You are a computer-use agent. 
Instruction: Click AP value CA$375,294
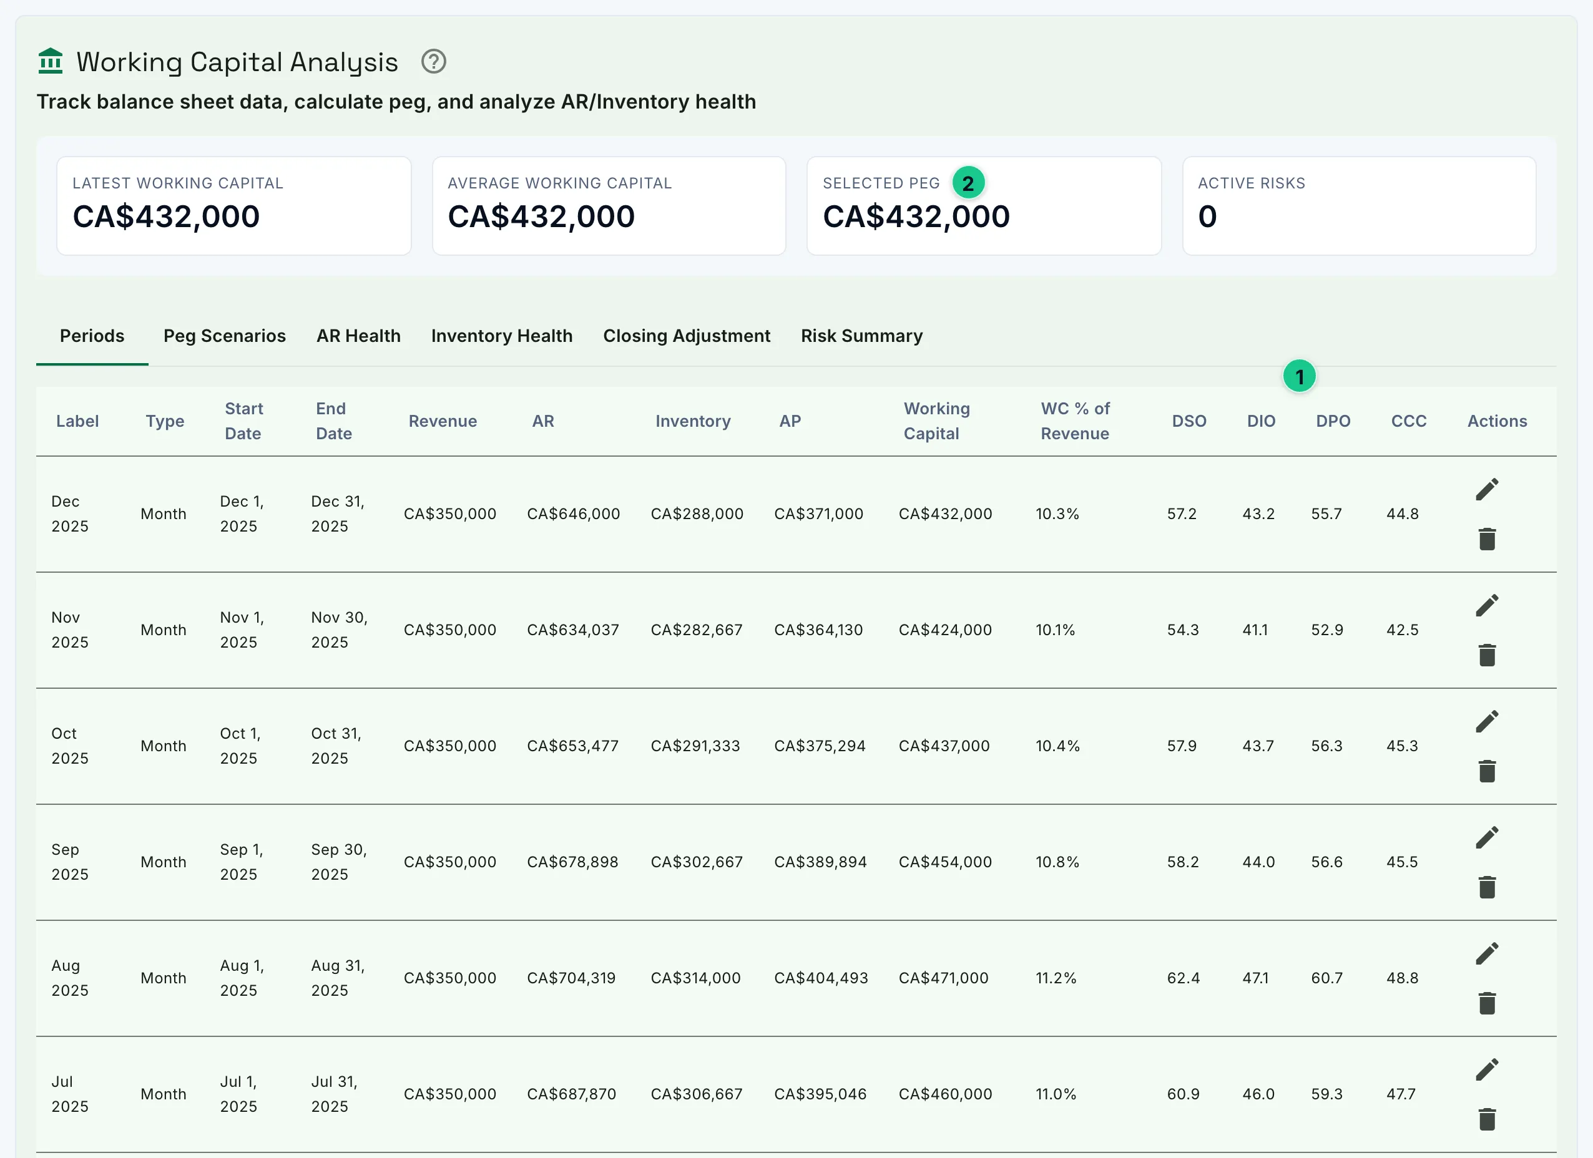pos(820,746)
